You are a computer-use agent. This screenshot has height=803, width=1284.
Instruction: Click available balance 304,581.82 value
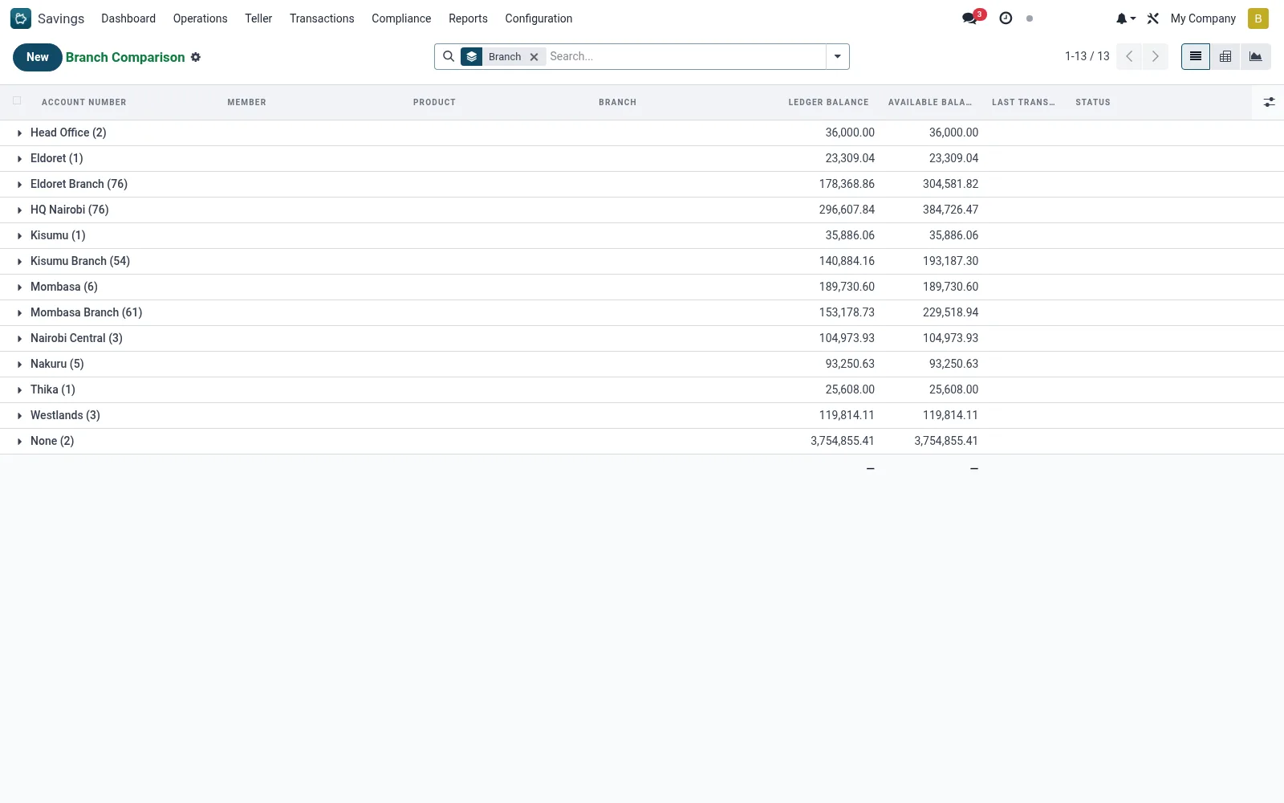pos(951,184)
